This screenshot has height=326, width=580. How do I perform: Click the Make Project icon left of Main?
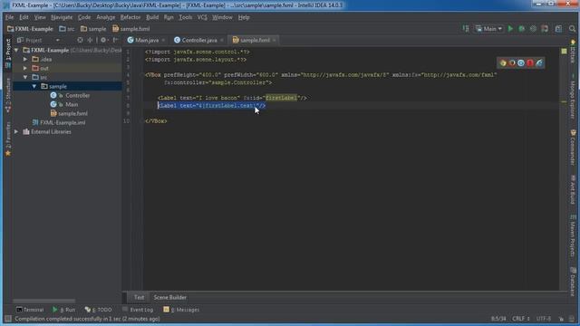466,28
